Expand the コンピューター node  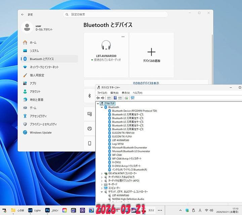[x=102, y=188]
